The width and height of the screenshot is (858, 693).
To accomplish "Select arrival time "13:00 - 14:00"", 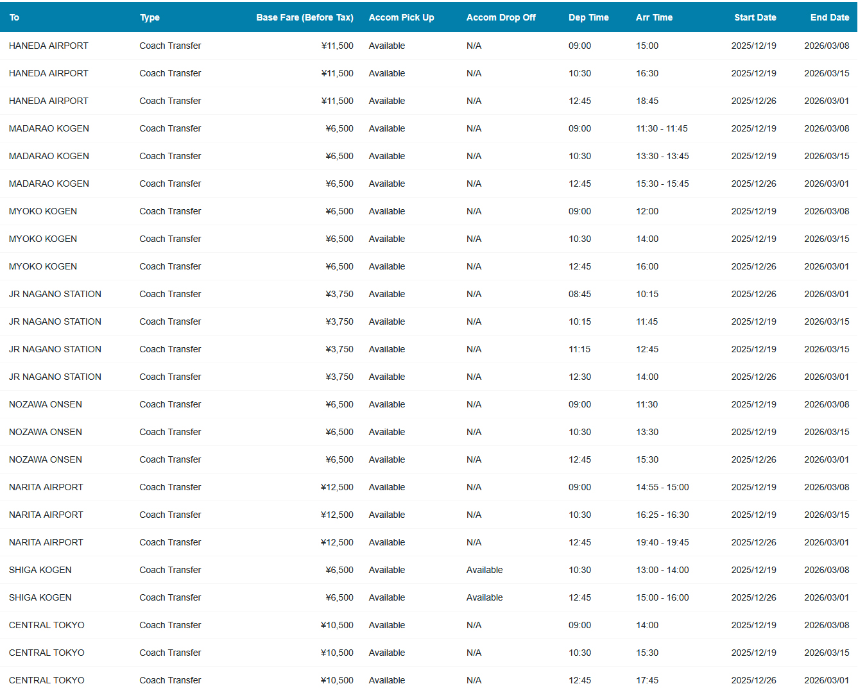I will [x=662, y=570].
